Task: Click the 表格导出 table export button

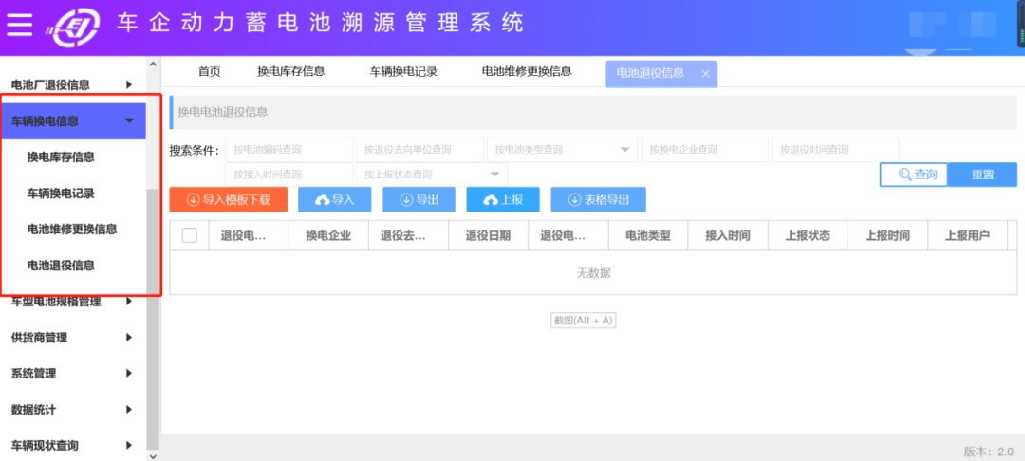Action: [x=598, y=199]
